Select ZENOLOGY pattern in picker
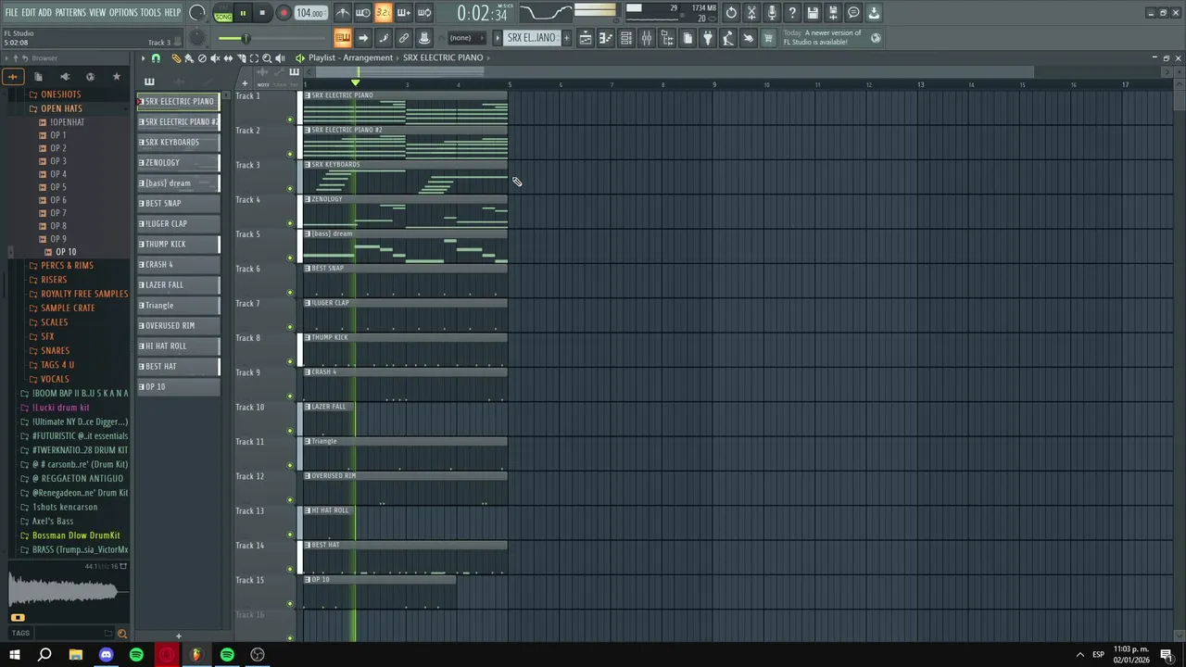 point(179,163)
